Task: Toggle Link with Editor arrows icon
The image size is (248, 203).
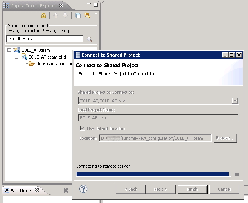Action: coord(87,16)
